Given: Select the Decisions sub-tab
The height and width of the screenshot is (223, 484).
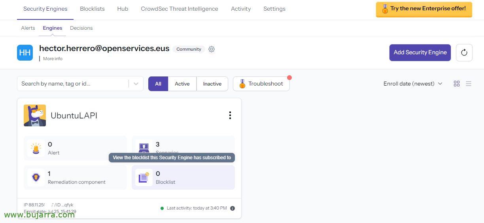Looking at the screenshot, I should pos(81,28).
